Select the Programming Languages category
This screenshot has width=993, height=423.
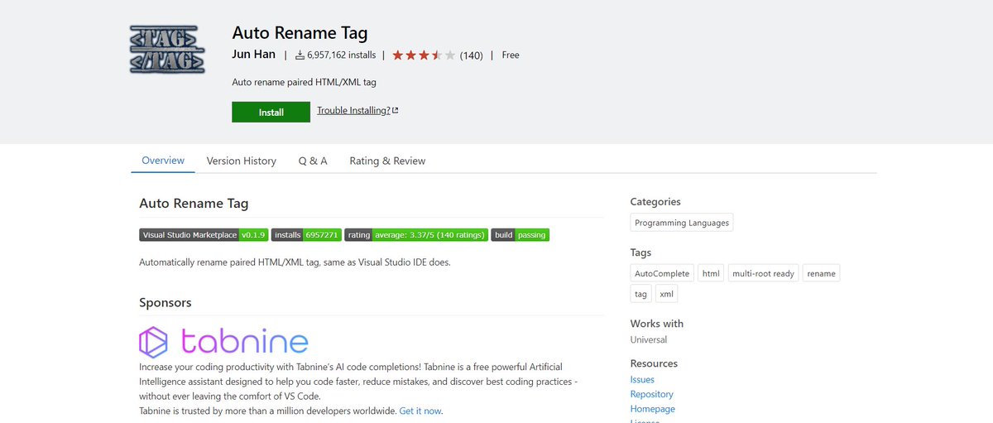tap(682, 223)
